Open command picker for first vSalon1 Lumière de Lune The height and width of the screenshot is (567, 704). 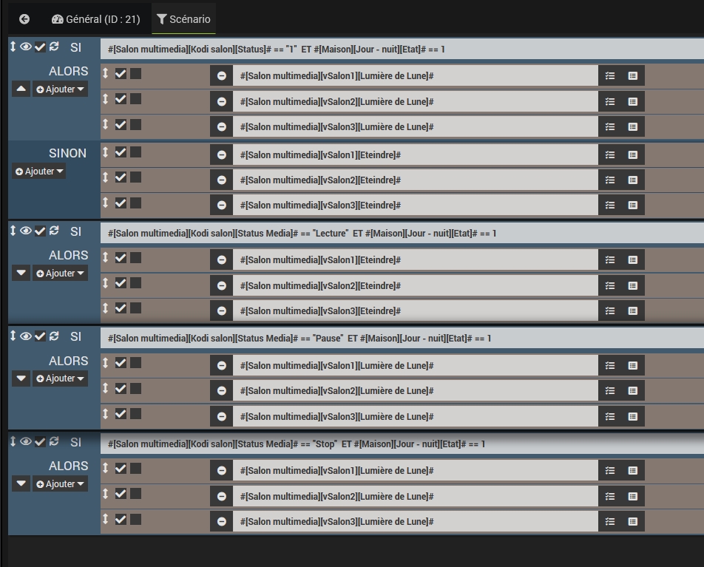click(632, 76)
